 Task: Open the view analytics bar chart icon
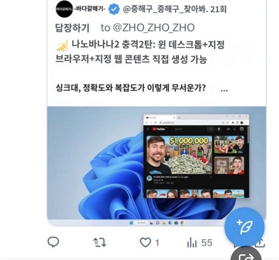click(192, 243)
